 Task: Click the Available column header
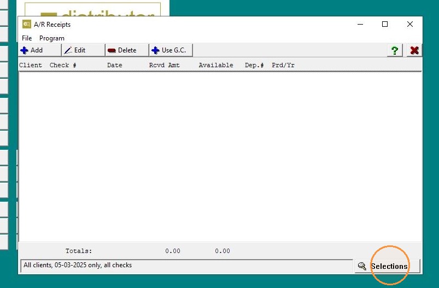click(x=216, y=65)
